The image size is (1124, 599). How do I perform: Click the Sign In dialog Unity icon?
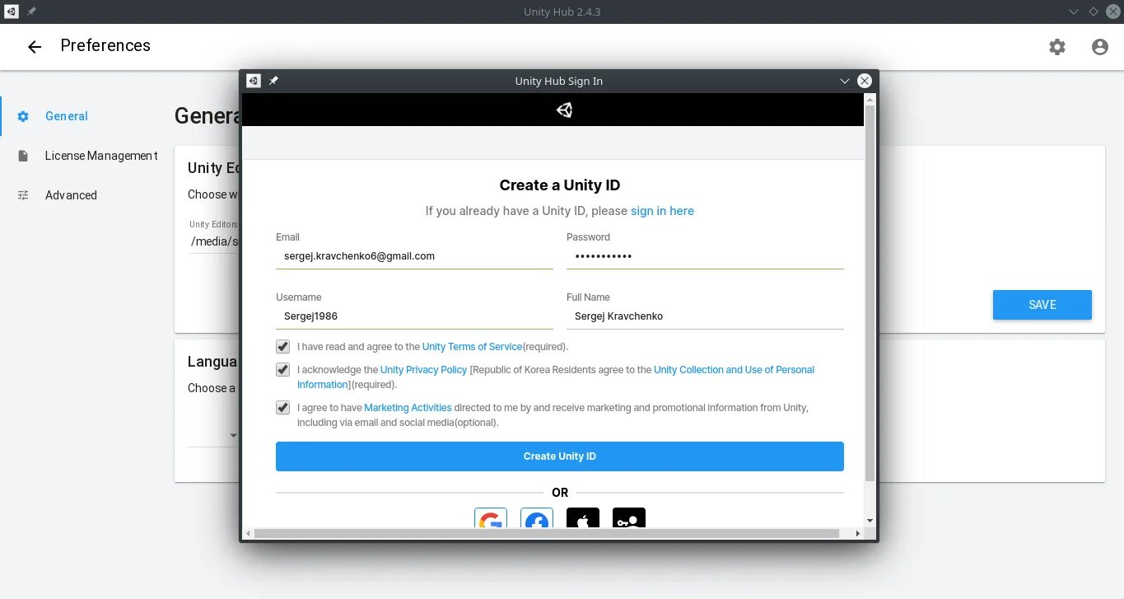tap(254, 81)
